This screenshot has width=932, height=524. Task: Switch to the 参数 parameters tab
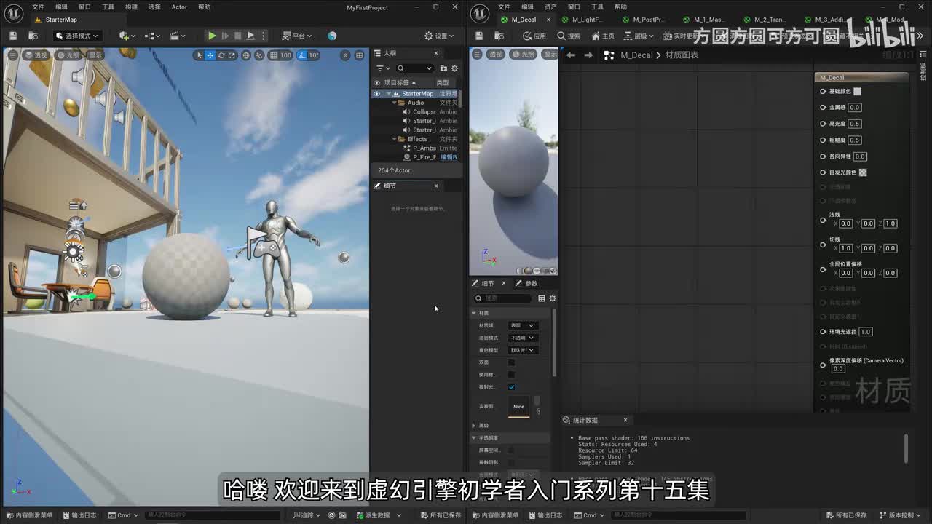click(x=527, y=283)
